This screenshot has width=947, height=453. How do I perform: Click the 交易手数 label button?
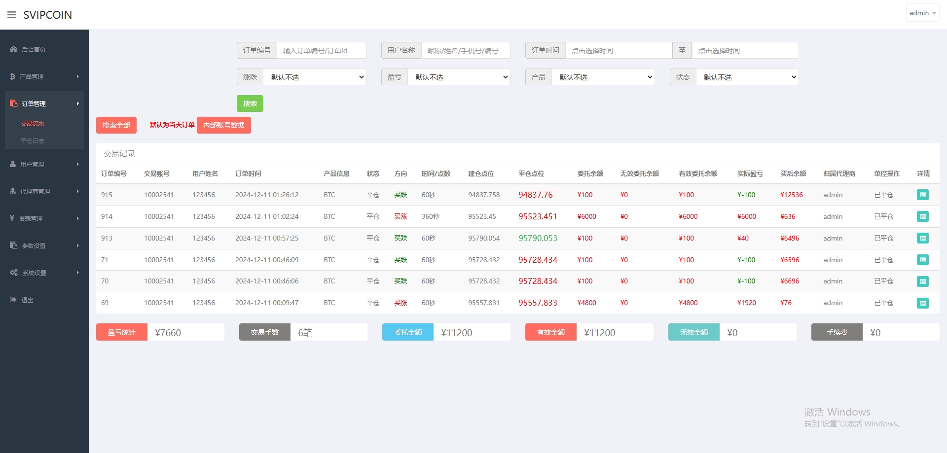coord(265,332)
